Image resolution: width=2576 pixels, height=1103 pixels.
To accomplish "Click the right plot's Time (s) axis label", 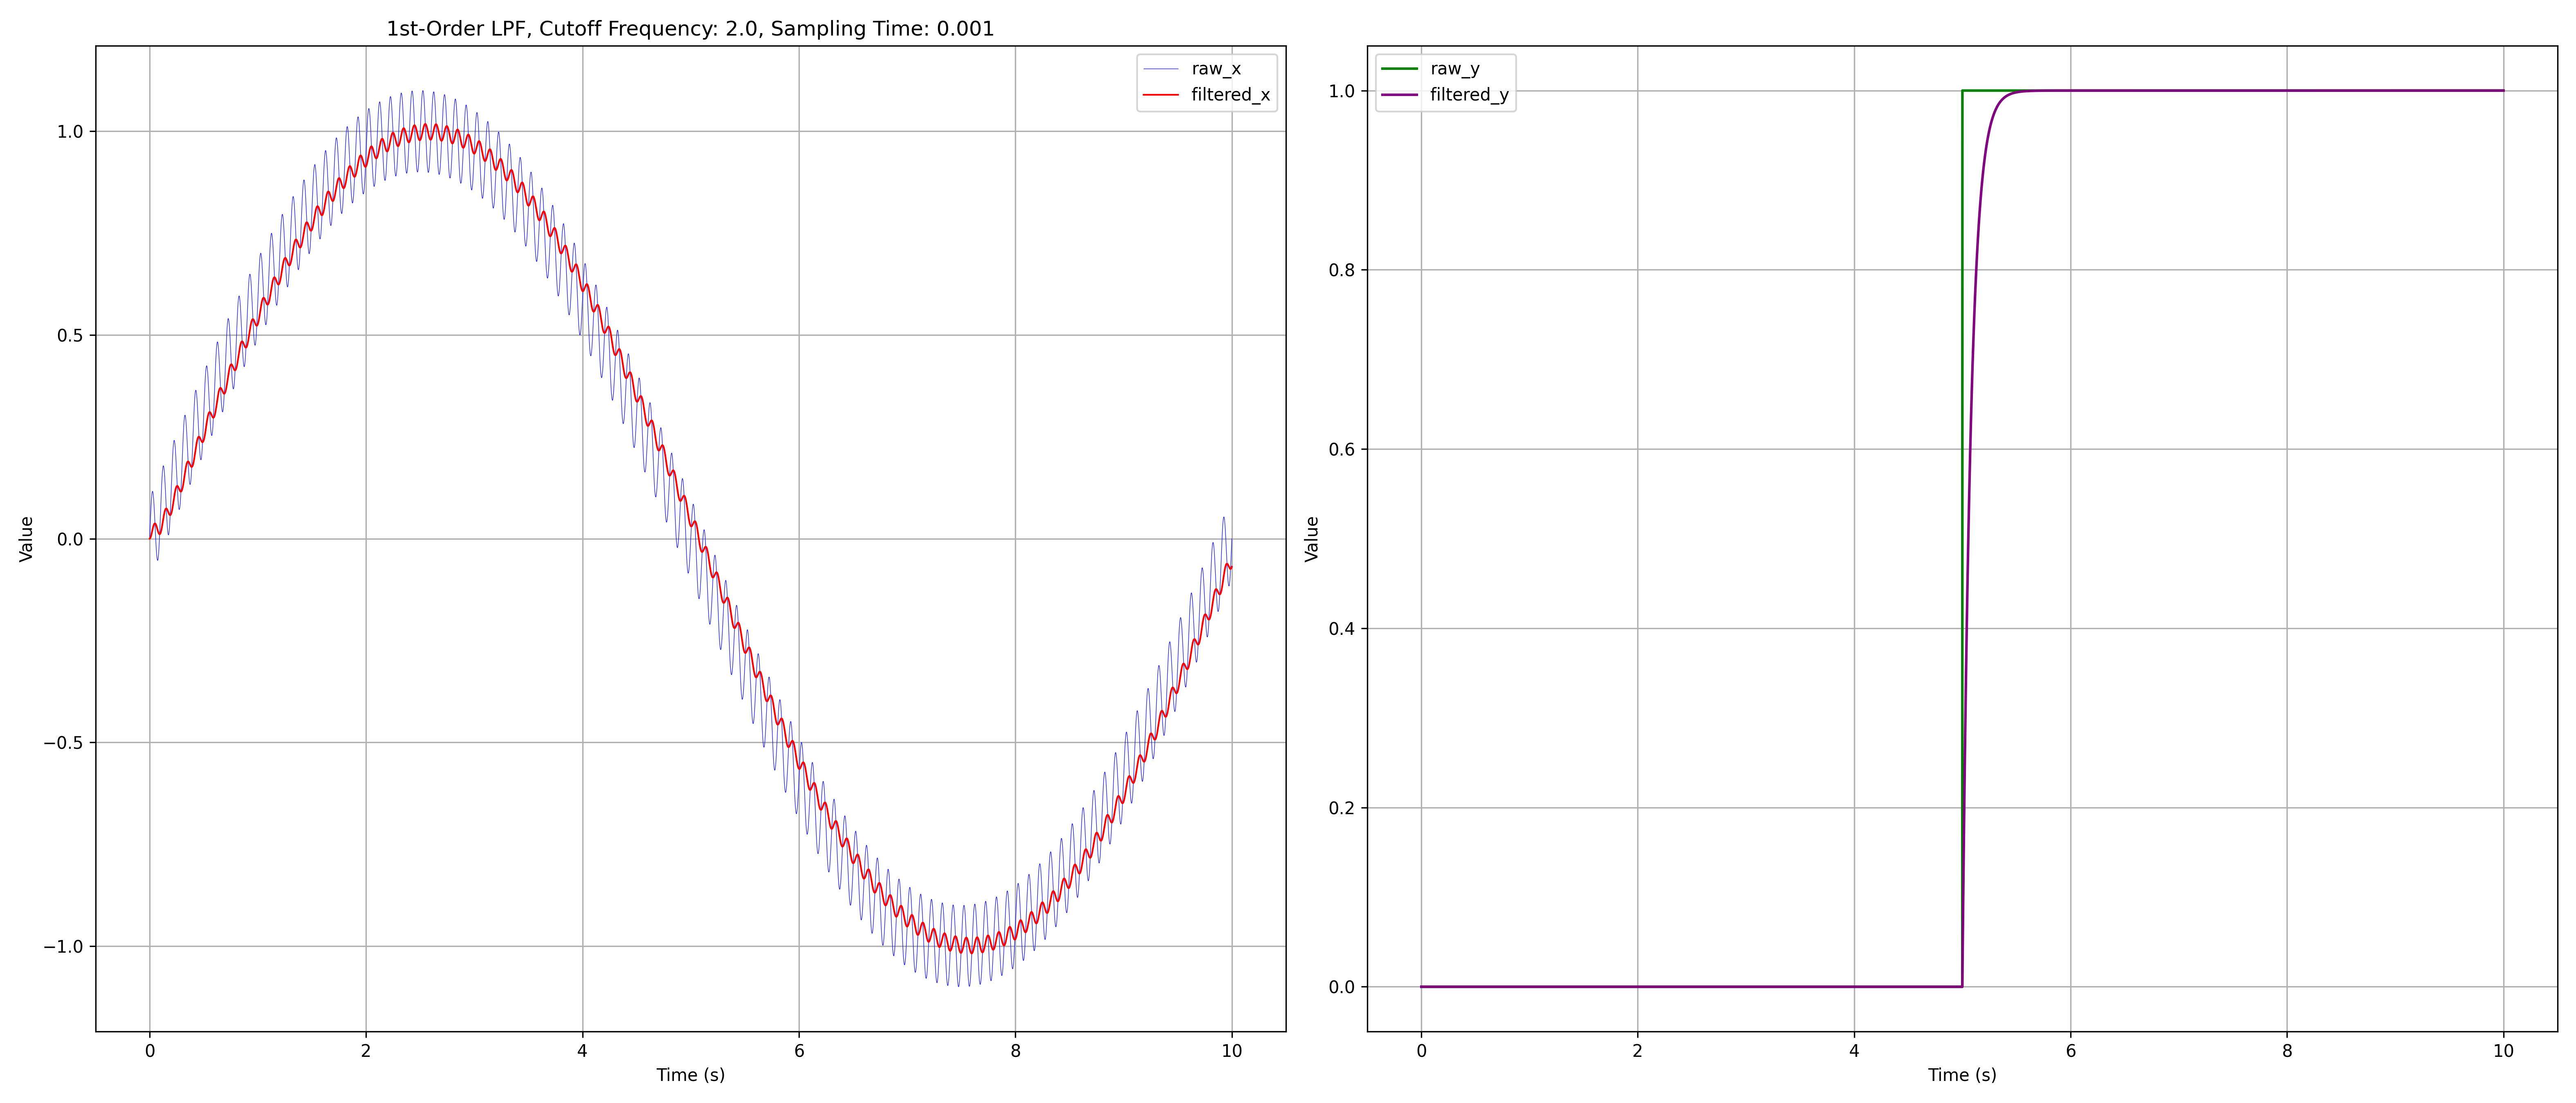I will (1962, 1075).
